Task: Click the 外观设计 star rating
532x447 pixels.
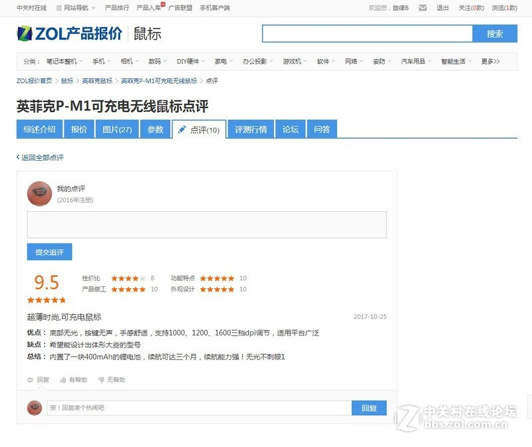Action: tap(217, 289)
